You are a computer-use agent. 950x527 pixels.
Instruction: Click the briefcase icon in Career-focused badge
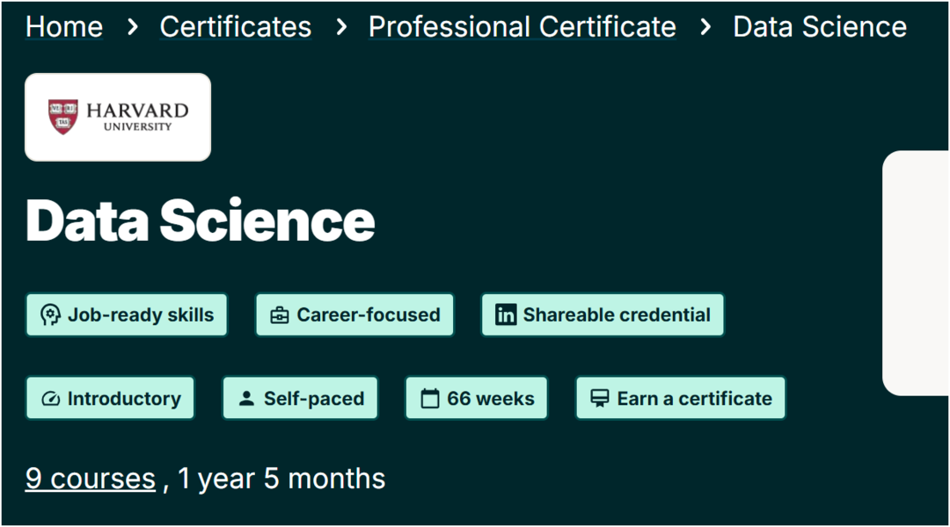pos(280,315)
